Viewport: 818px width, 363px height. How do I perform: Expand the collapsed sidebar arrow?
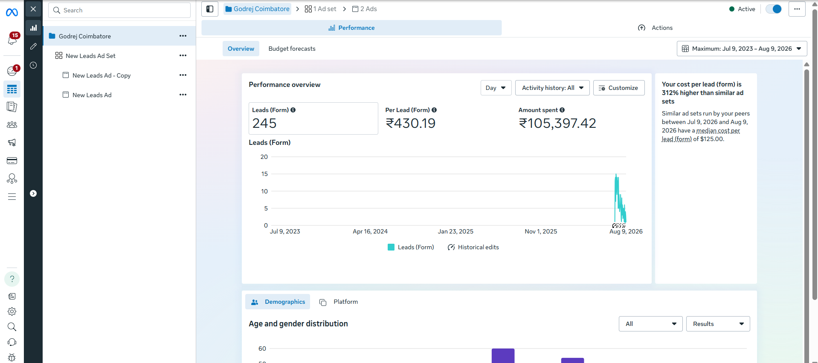[x=33, y=193]
